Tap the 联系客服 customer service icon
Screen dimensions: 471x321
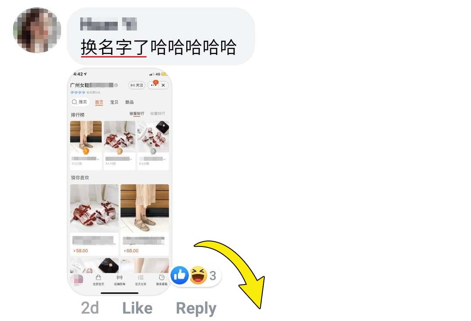(162, 277)
